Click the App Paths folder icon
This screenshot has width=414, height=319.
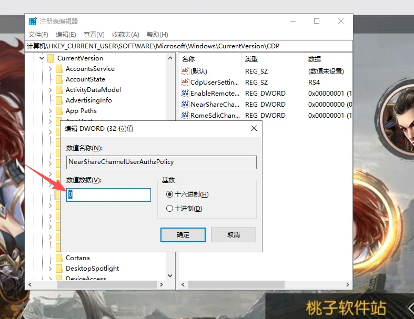point(59,111)
